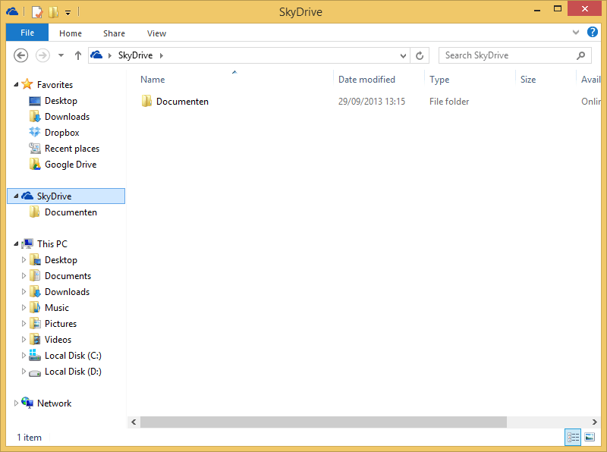The width and height of the screenshot is (607, 452).
Task: Select Network in navigation pane
Action: click(54, 403)
